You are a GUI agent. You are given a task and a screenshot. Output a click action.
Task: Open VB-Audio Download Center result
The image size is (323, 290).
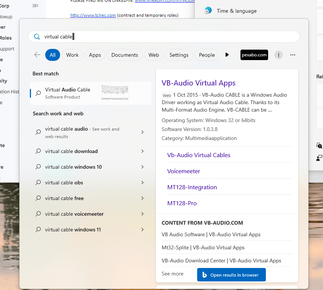(221, 261)
